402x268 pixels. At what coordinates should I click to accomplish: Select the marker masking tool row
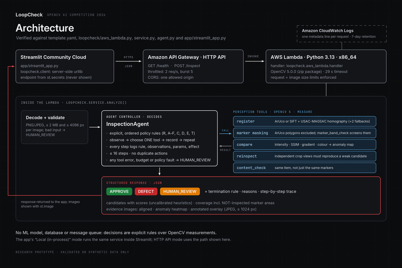[x=304, y=133]
